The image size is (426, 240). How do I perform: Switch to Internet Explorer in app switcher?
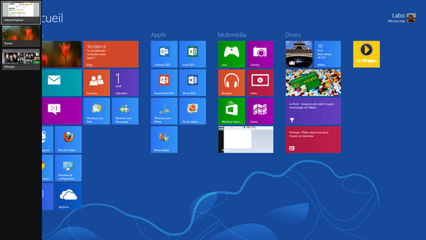(21, 12)
